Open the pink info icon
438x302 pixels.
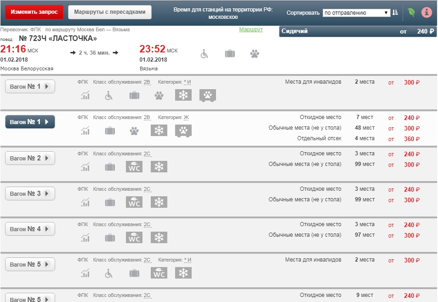(427, 12)
